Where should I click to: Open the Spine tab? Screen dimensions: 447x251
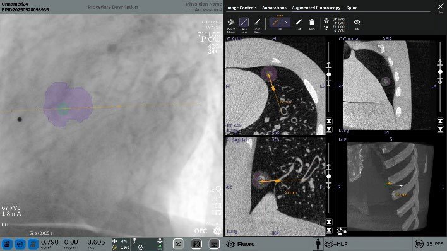click(352, 8)
